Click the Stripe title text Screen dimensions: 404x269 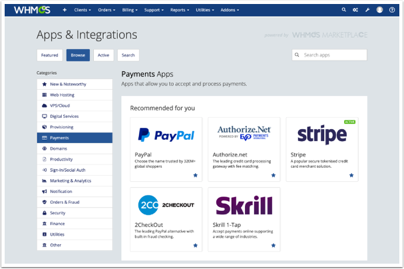298,154
